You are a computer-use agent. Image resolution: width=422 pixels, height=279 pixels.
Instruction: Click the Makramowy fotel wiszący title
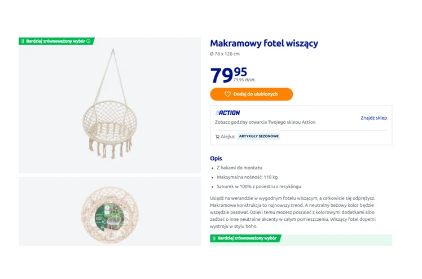pyautogui.click(x=264, y=43)
